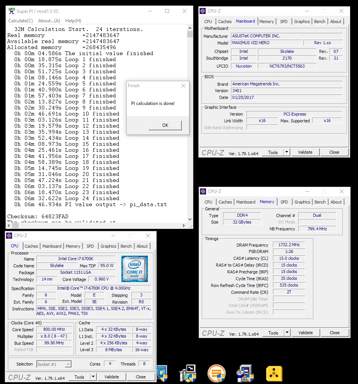Close the Super PI window
Screen dimensions: 358x384
pos(184,11)
